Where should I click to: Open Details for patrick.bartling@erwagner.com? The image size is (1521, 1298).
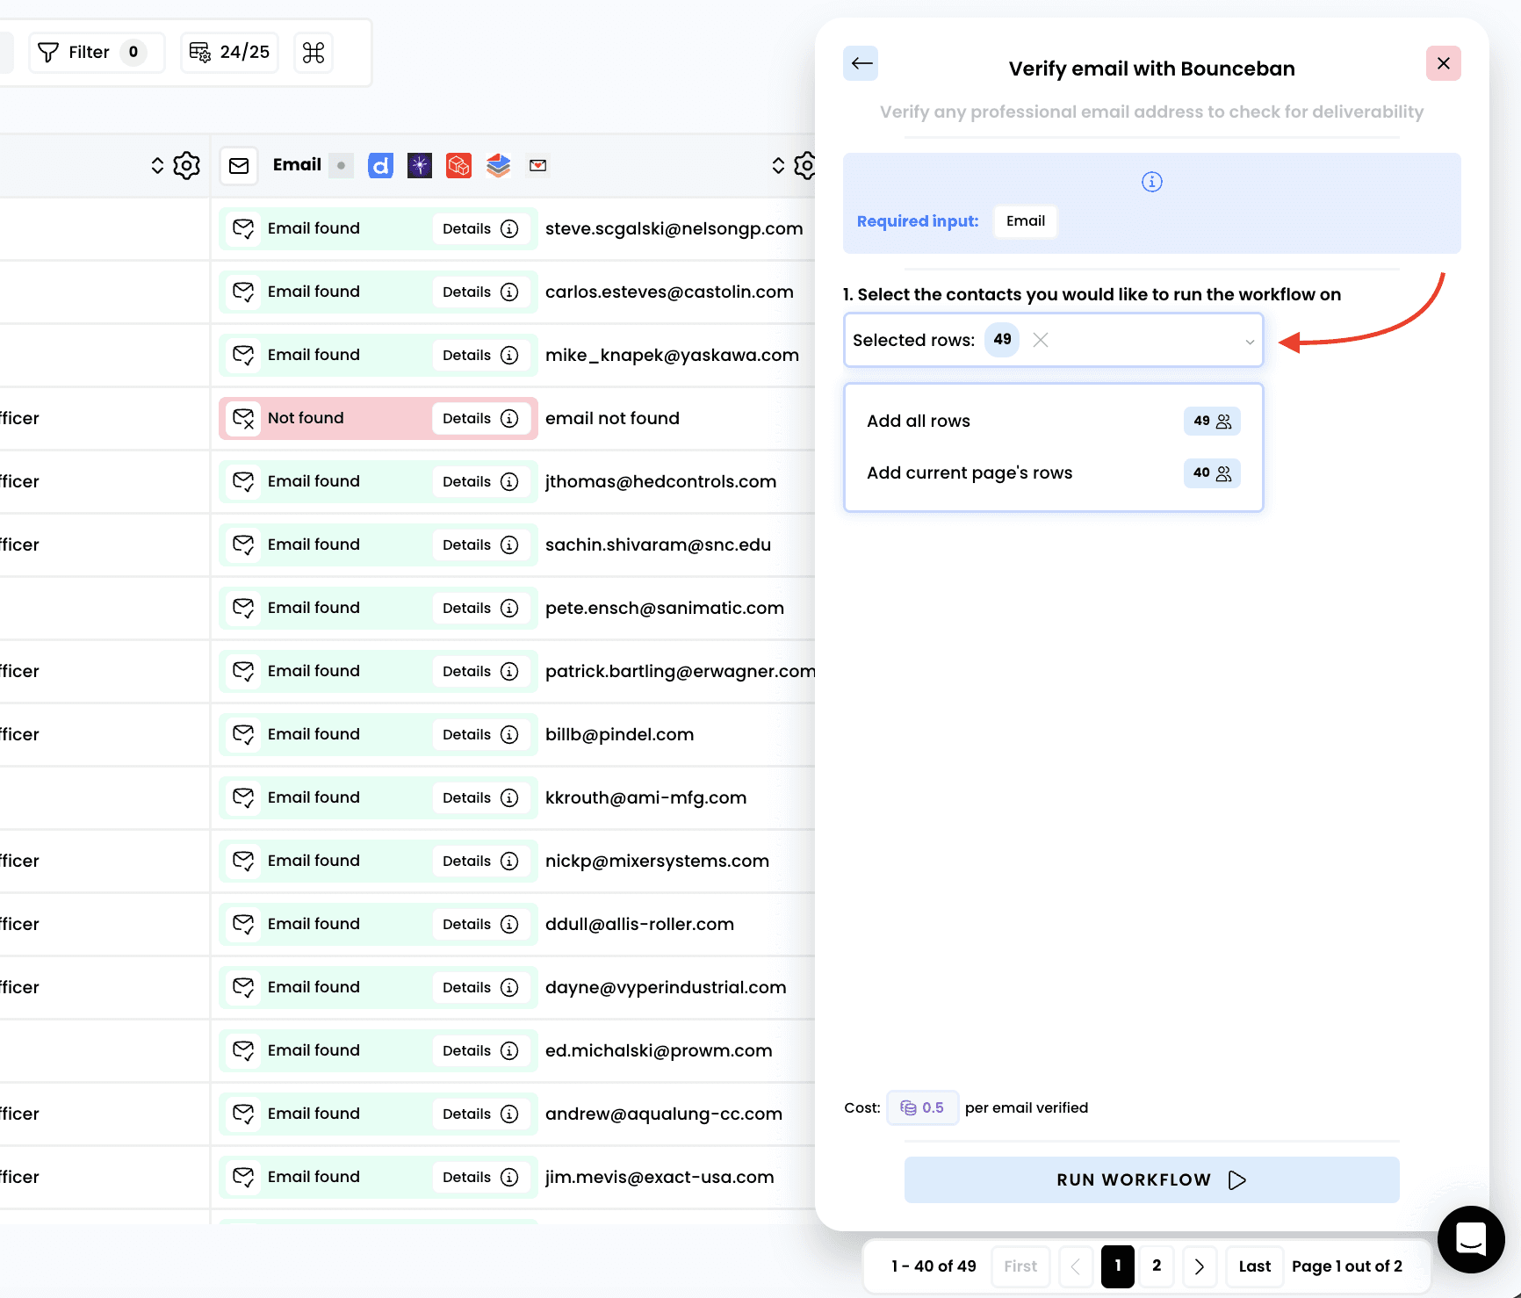point(480,671)
